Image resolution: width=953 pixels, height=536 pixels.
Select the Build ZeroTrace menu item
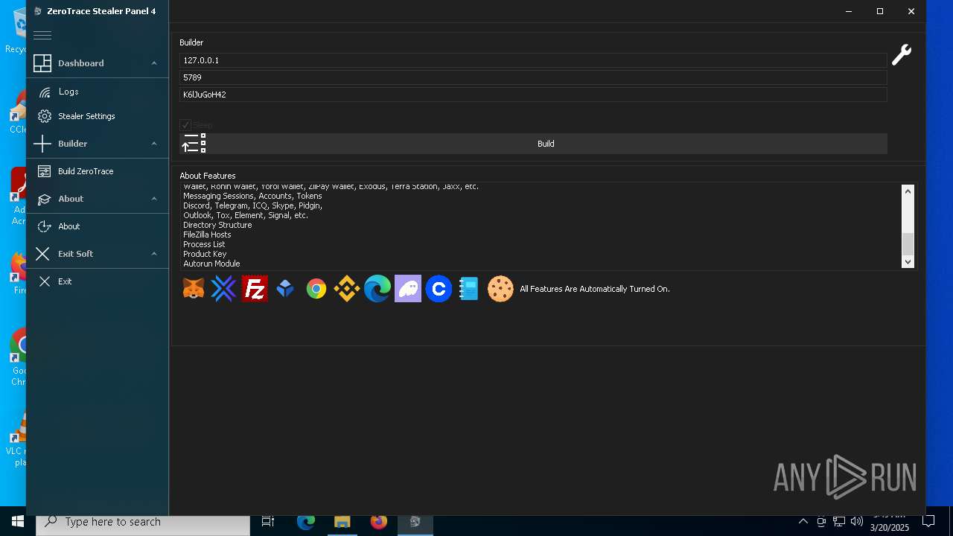(98, 171)
